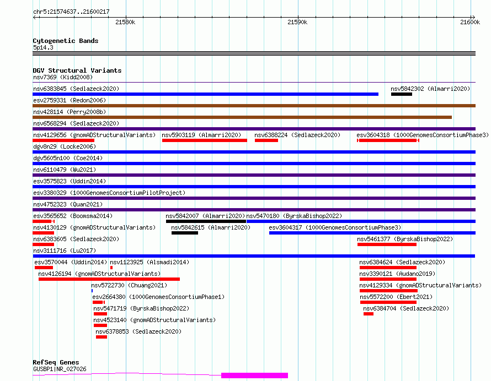Open the nsv4752323 (Quan2021) label
The width and height of the screenshot is (491, 381).
pos(68,204)
